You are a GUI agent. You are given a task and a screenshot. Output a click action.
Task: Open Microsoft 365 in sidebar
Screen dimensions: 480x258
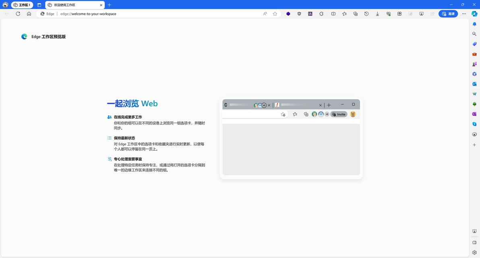point(474,74)
